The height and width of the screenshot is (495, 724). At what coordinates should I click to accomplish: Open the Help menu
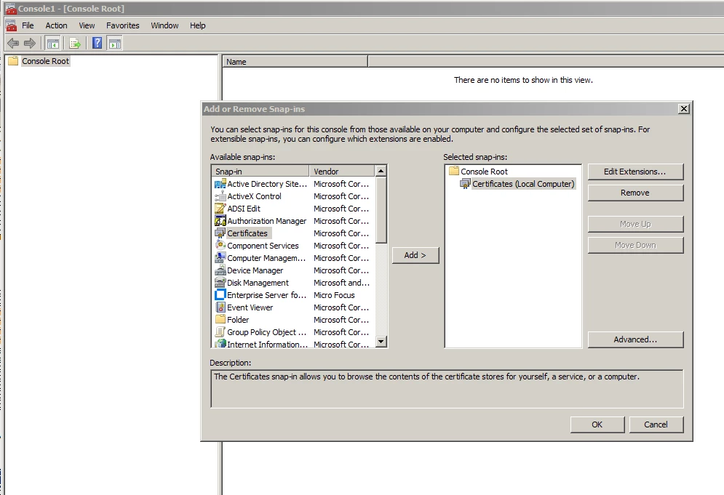(197, 25)
